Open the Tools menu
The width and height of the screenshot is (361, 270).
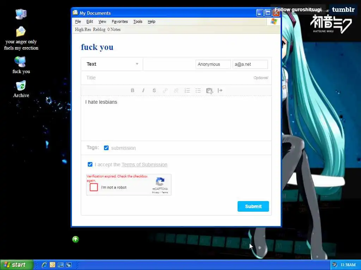(x=138, y=21)
